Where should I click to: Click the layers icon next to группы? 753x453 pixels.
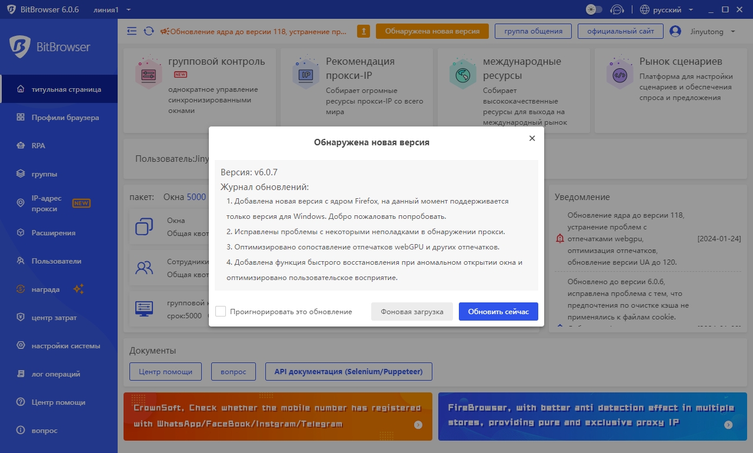[x=21, y=174]
